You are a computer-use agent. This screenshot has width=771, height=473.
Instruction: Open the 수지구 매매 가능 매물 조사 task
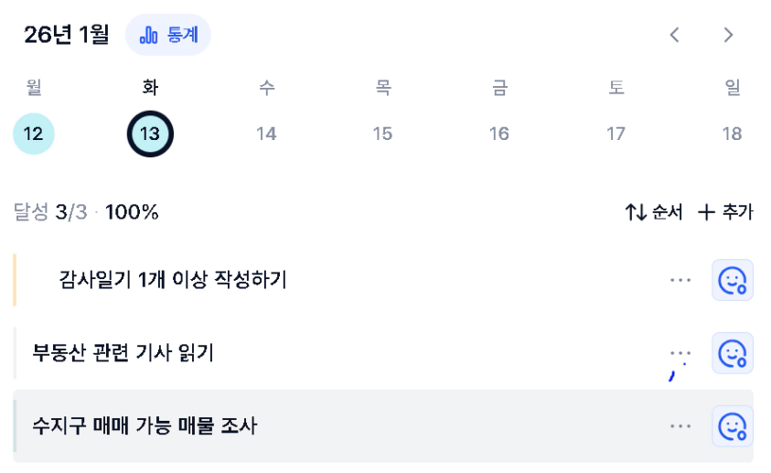coord(145,426)
